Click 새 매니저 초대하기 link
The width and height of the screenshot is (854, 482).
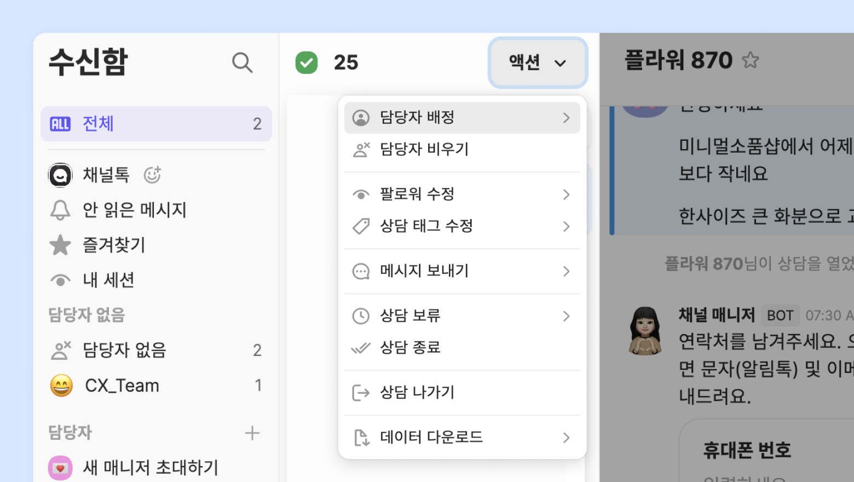click(150, 468)
